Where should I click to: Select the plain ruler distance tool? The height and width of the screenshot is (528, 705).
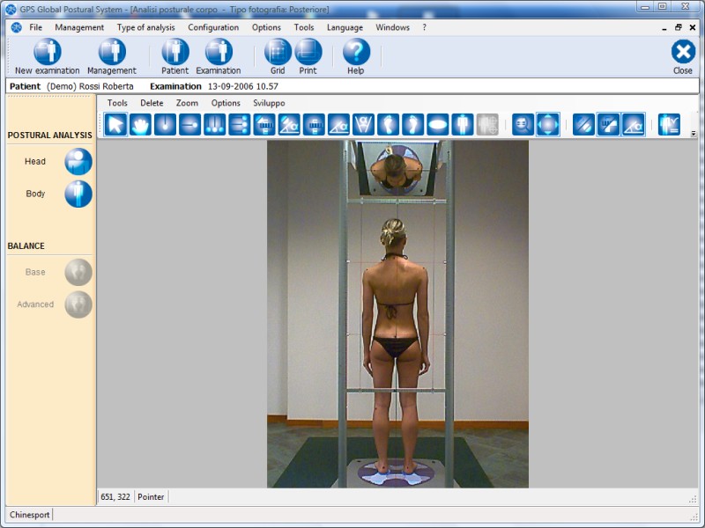[314, 124]
